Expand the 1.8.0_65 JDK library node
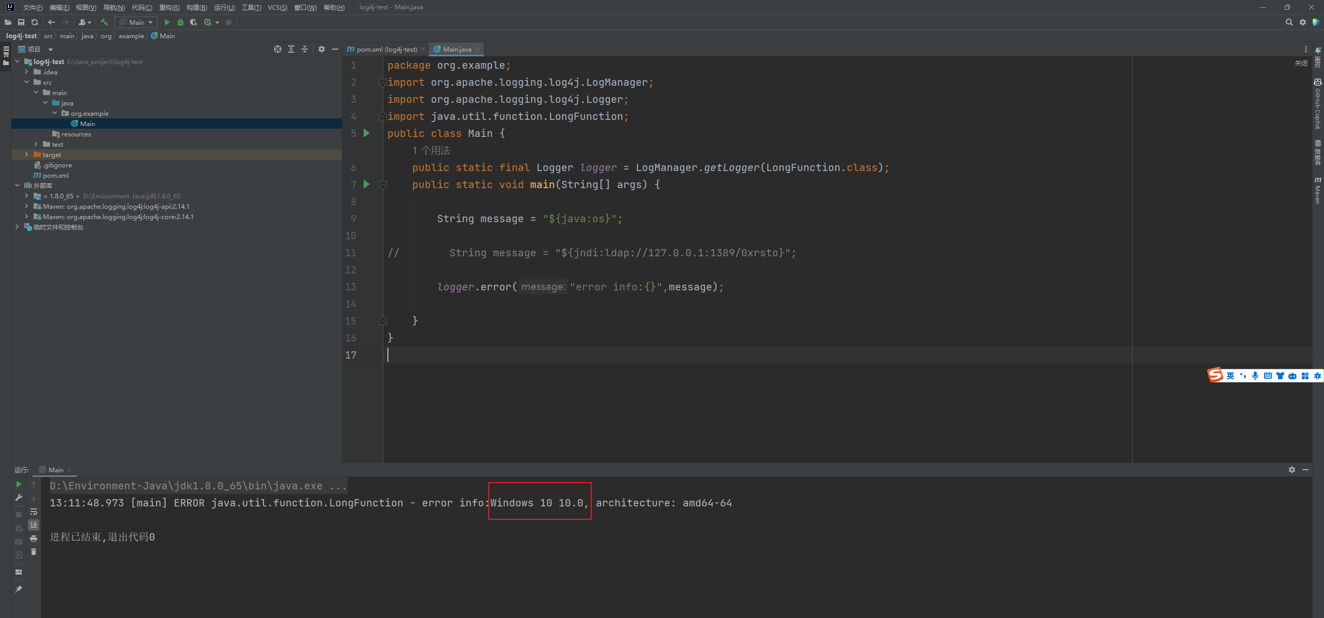This screenshot has width=1324, height=618. click(26, 196)
